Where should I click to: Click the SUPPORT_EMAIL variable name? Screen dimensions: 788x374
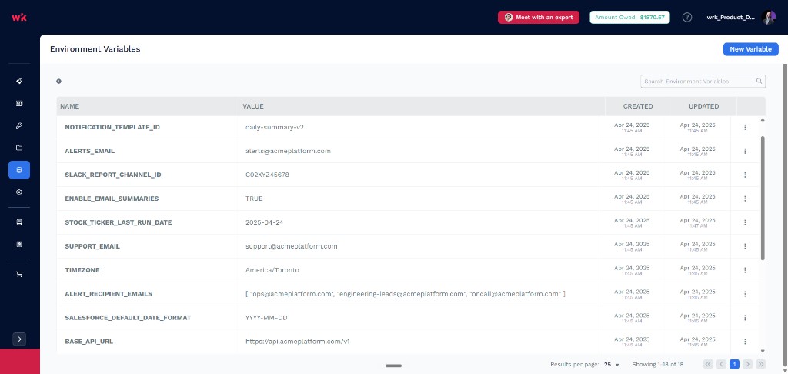tap(92, 246)
